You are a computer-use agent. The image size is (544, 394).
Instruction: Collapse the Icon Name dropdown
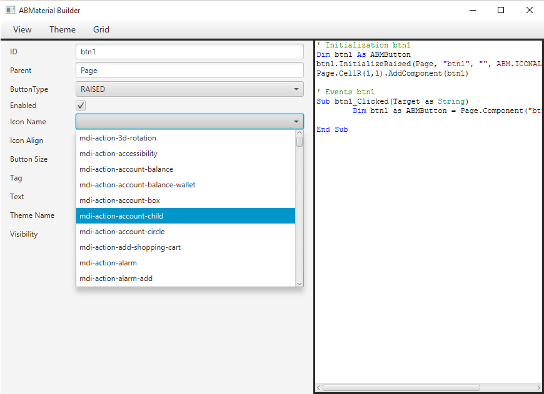point(296,122)
